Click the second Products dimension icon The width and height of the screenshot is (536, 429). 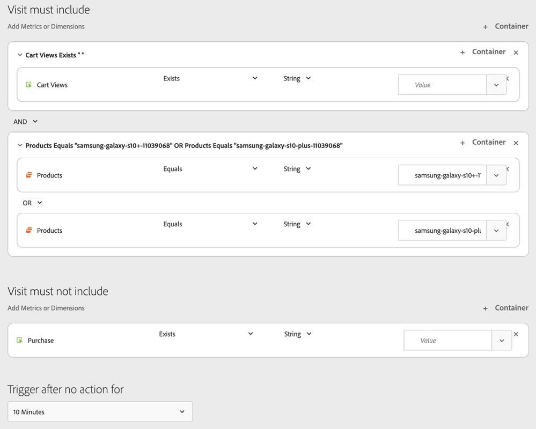29,230
